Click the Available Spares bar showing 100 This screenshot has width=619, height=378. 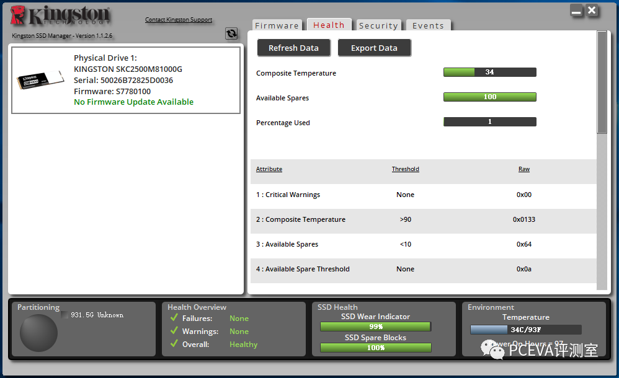(x=490, y=97)
